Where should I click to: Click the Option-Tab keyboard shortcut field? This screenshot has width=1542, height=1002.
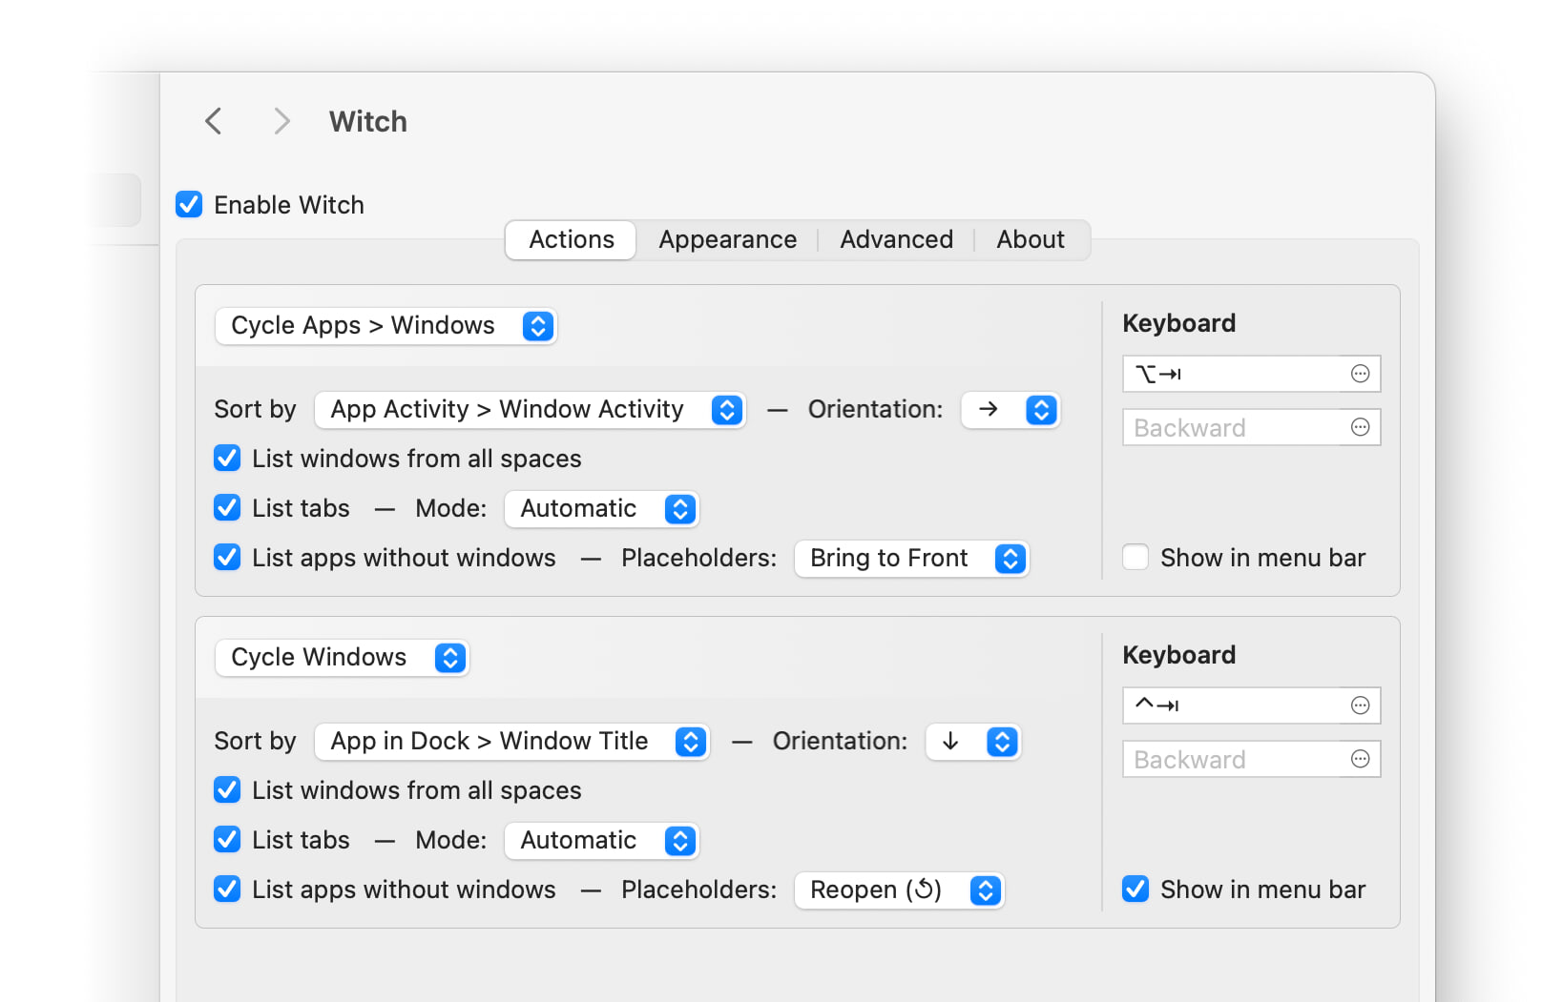tap(1251, 374)
